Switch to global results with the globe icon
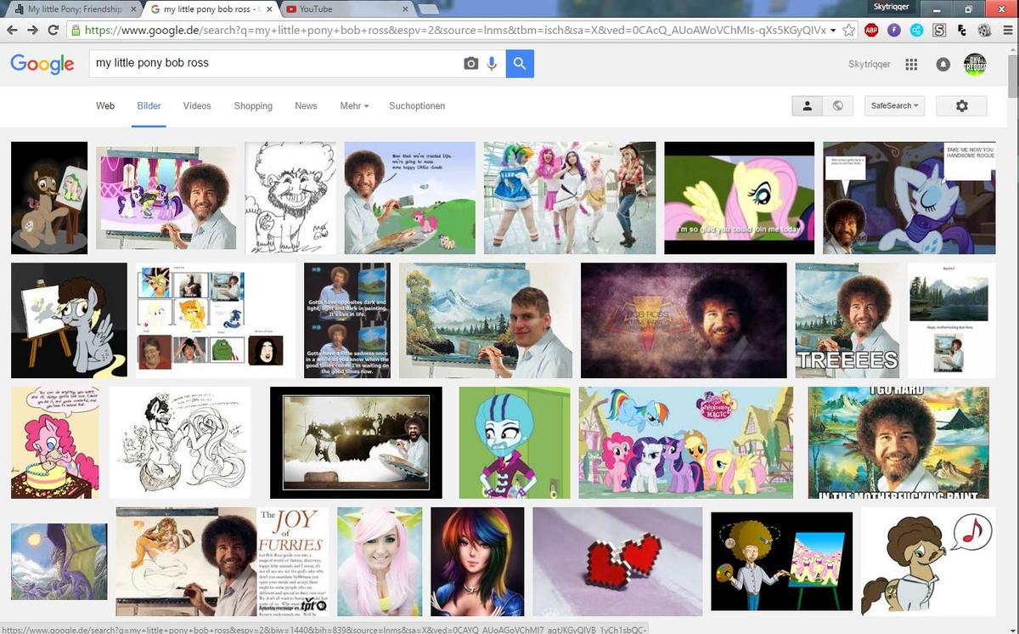Viewport: 1019px width, 634px height. coord(837,105)
